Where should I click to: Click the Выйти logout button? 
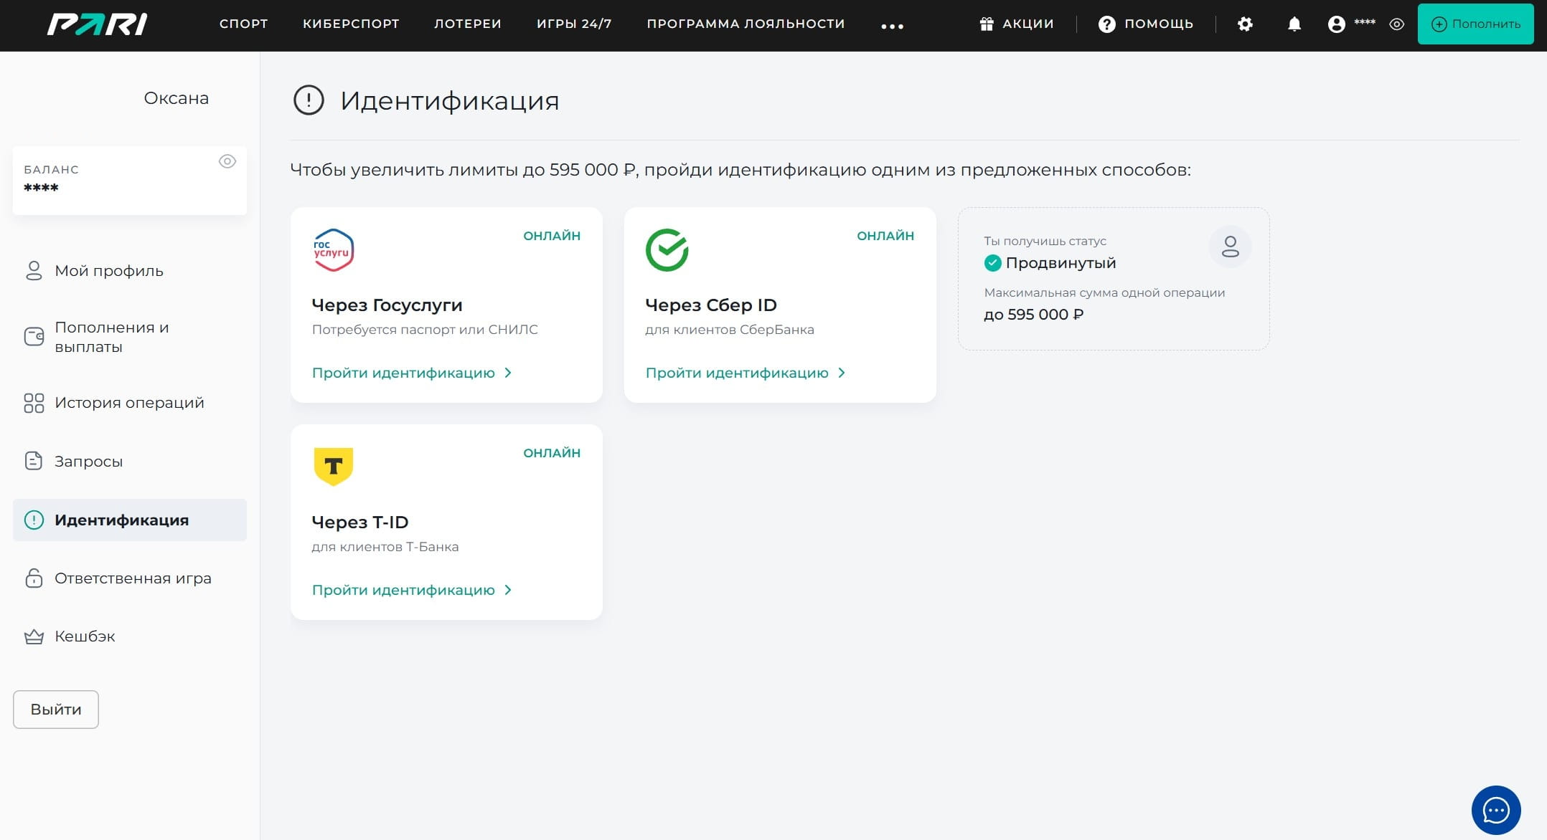click(x=56, y=710)
